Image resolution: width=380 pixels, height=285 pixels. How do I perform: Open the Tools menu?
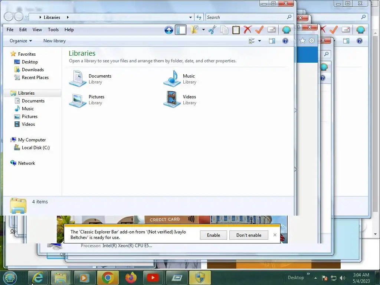(53, 30)
